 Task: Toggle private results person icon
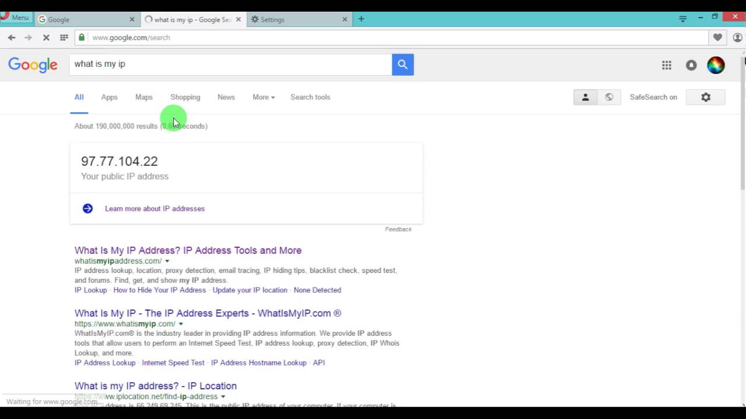[x=585, y=97]
